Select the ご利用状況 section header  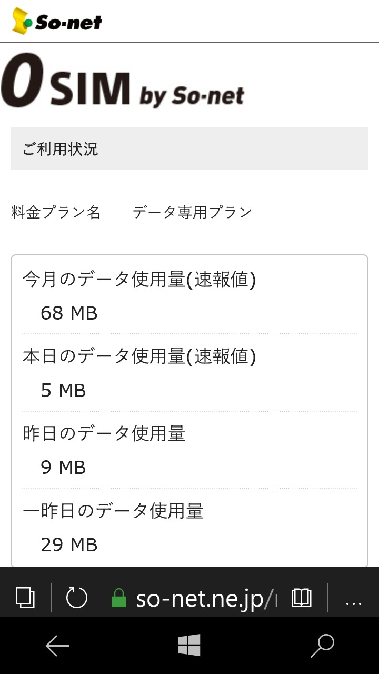pos(189,148)
